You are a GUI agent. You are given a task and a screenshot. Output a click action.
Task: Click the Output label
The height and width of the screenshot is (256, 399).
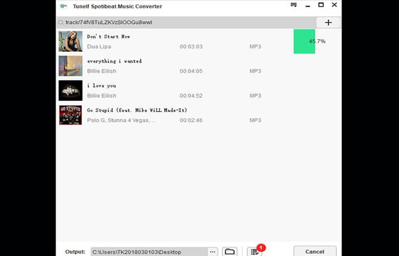(x=75, y=251)
